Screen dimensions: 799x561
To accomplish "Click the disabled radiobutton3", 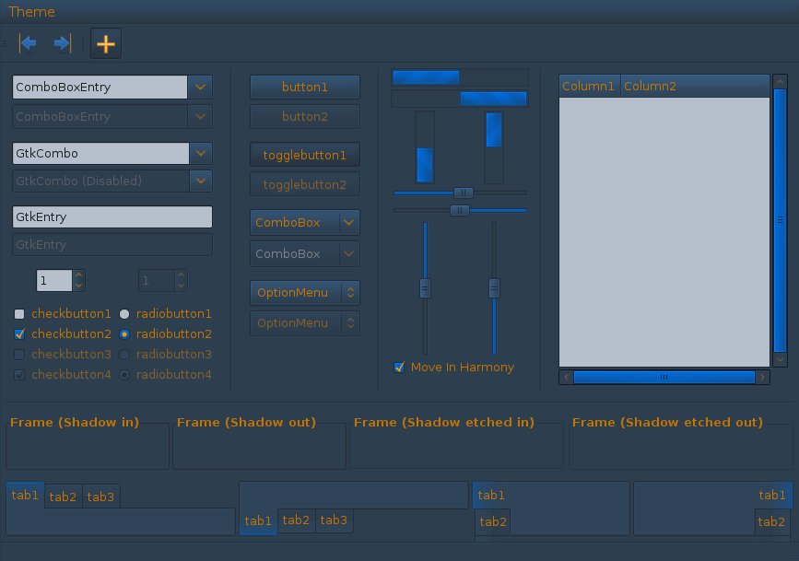I will 124,354.
